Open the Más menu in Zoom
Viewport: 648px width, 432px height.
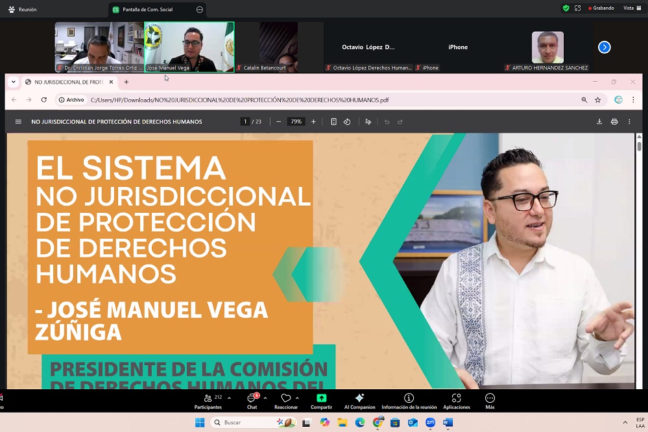tap(490, 401)
